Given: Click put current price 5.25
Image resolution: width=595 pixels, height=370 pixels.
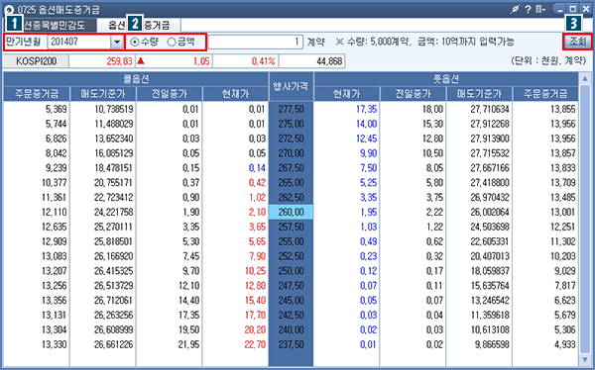Looking at the screenshot, I should 369,183.
